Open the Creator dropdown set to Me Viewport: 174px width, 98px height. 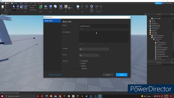point(94,49)
